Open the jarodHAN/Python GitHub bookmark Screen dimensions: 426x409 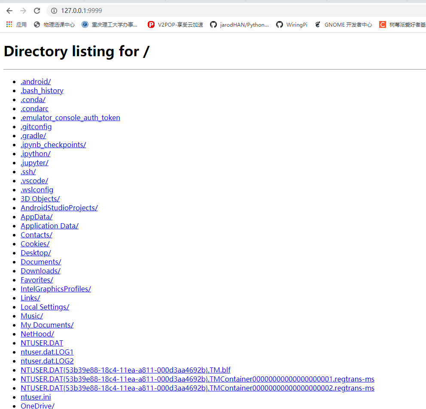click(x=239, y=25)
